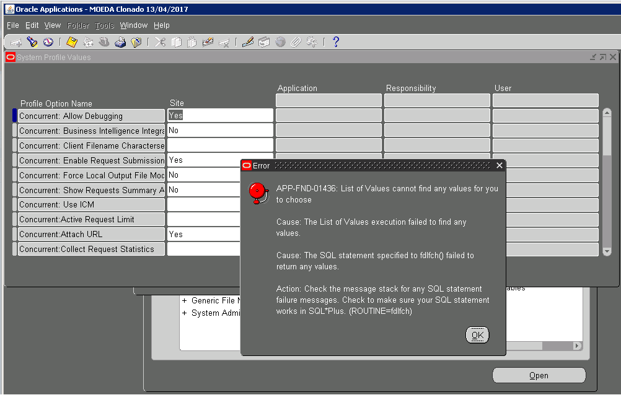The image size is (621, 395).
Task: Click the Close Form toolbar icon
Action: (x=136, y=42)
